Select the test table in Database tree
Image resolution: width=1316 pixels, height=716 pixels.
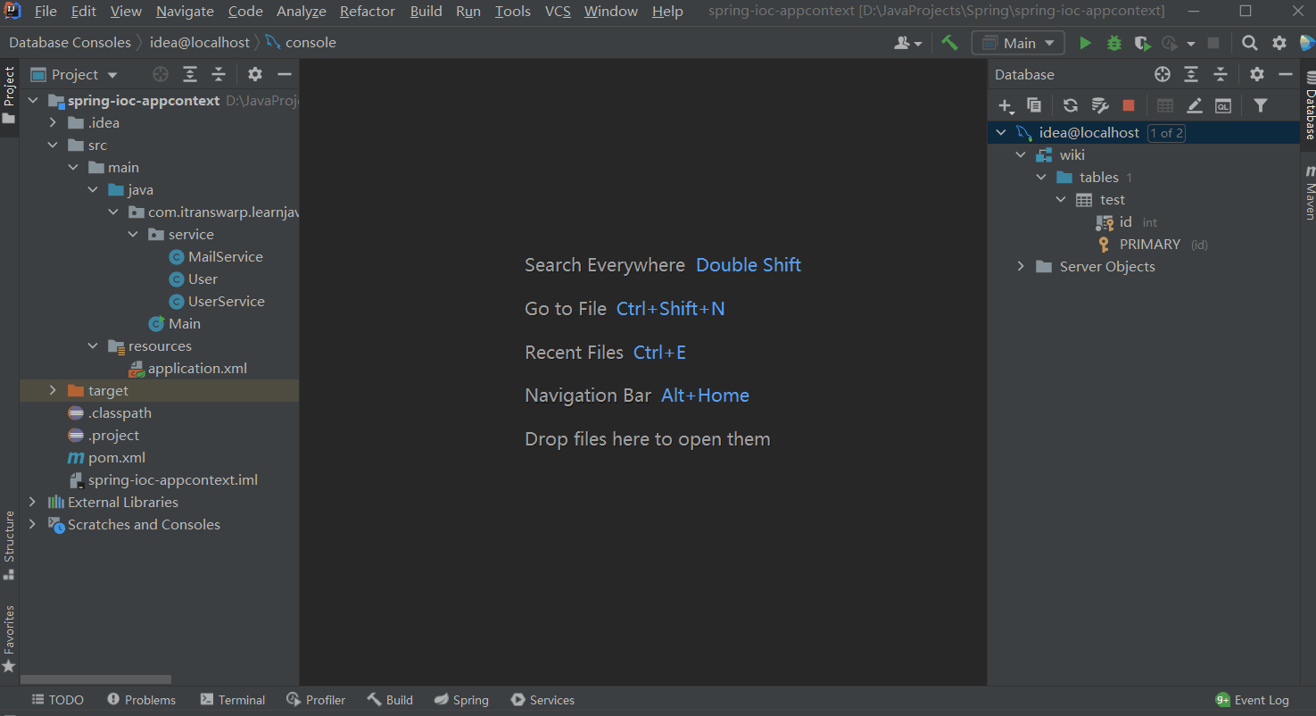pyautogui.click(x=1112, y=200)
